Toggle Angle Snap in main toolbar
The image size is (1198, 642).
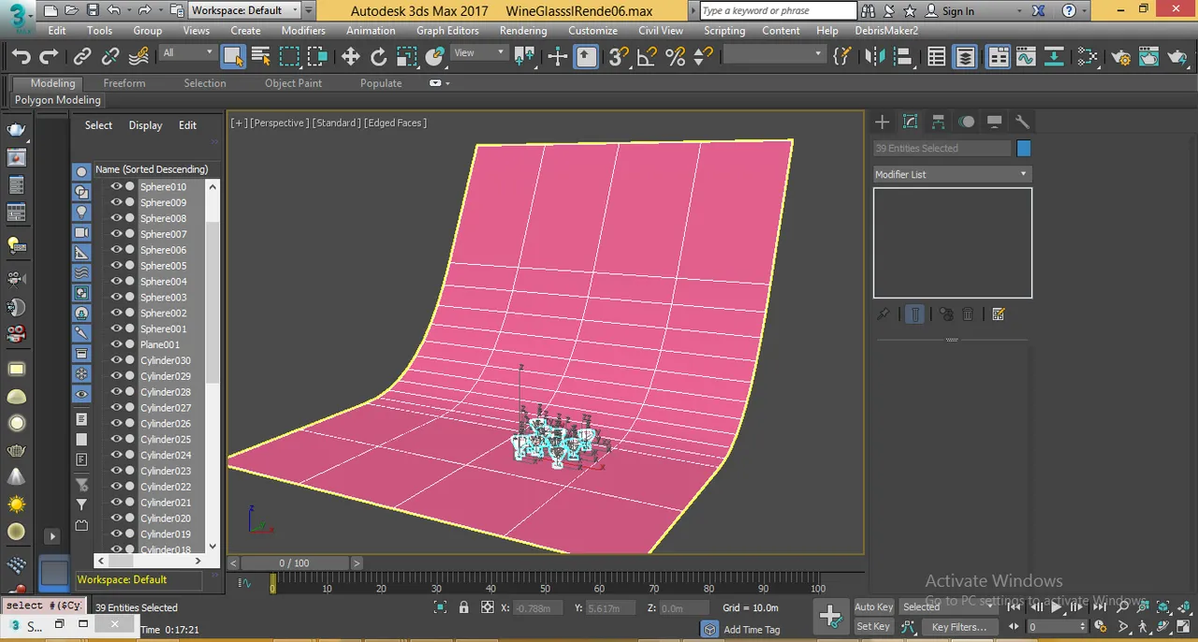pos(647,57)
